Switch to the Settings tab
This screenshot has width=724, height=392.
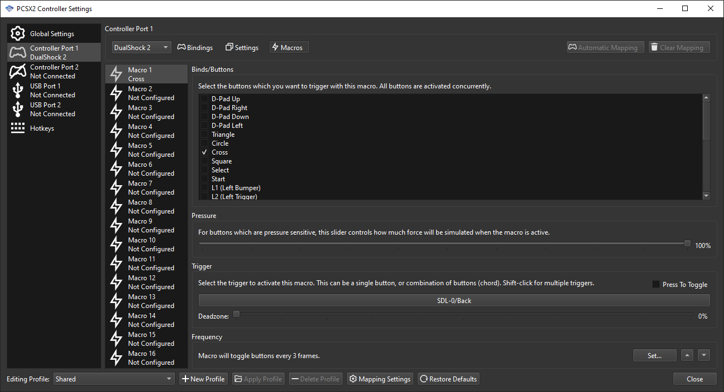(x=242, y=47)
